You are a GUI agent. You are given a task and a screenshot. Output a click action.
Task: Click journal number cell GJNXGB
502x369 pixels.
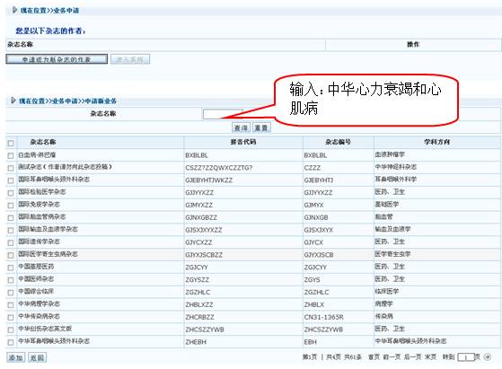tap(316, 217)
